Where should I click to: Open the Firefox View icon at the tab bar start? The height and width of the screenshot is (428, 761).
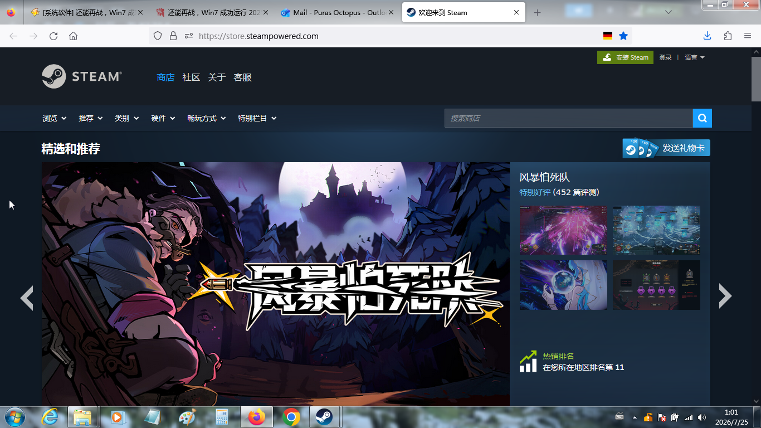click(x=11, y=12)
